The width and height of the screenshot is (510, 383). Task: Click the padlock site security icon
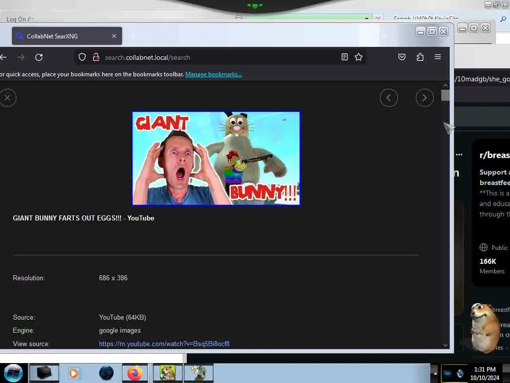96,57
